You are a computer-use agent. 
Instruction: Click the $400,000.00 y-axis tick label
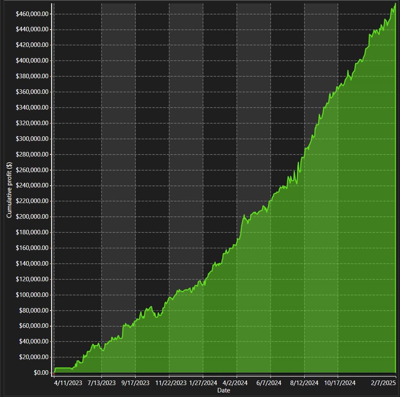[32, 61]
